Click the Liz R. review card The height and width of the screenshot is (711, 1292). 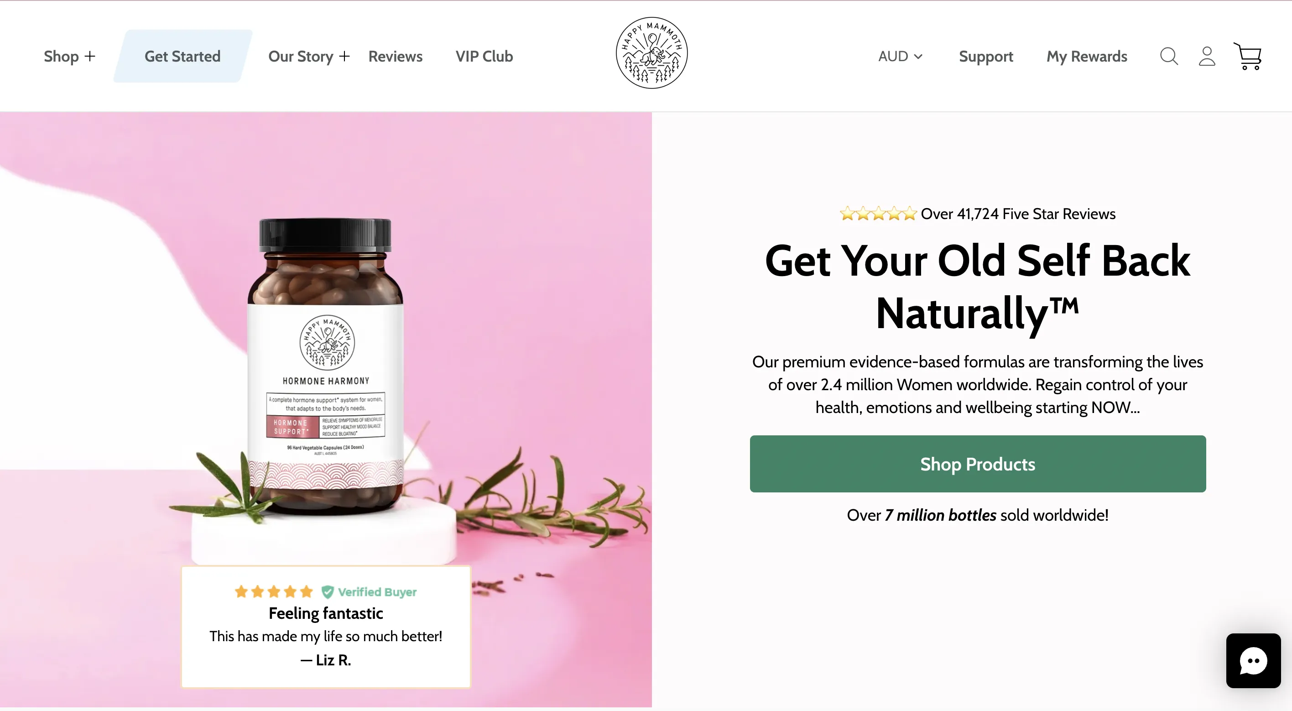click(x=326, y=627)
